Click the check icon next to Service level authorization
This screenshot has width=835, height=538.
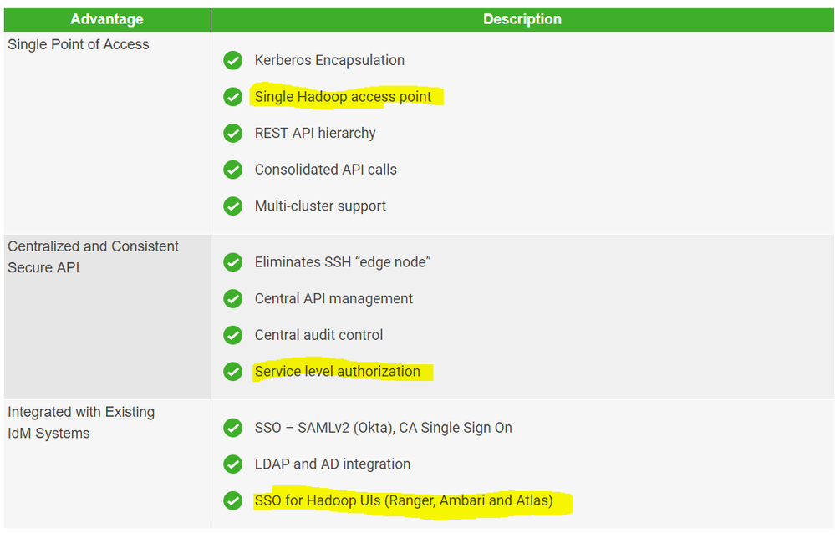click(x=233, y=371)
